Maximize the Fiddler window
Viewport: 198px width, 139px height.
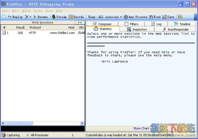(x=187, y=4)
